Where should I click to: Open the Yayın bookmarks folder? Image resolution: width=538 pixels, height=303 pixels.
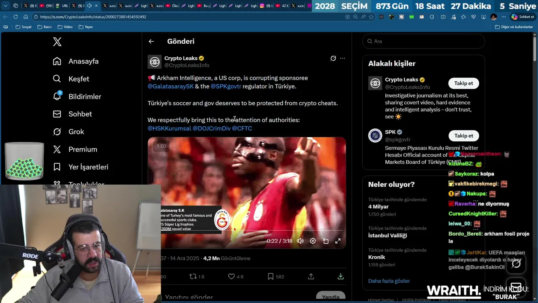click(85, 27)
